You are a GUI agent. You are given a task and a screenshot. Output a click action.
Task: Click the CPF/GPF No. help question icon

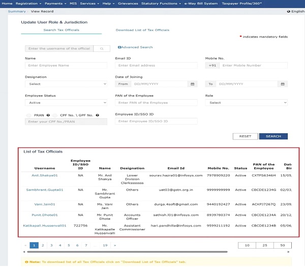pos(98,115)
